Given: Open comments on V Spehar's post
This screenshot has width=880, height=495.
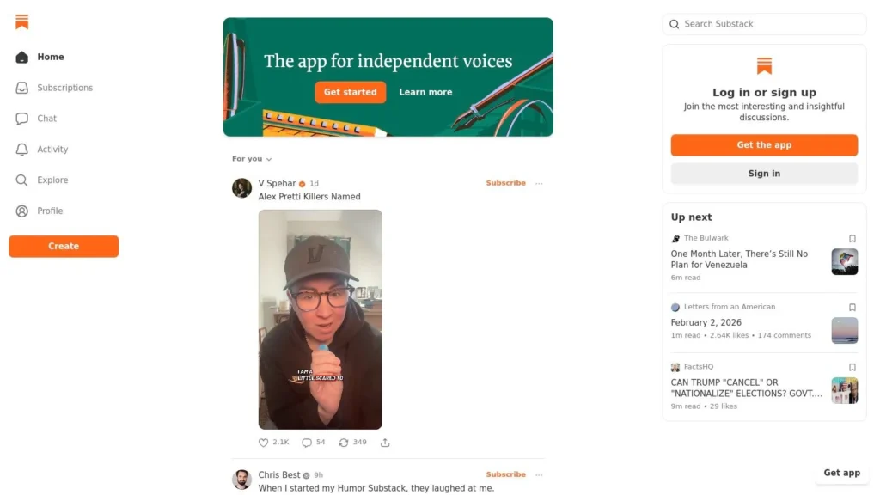Looking at the screenshot, I should pos(307,443).
